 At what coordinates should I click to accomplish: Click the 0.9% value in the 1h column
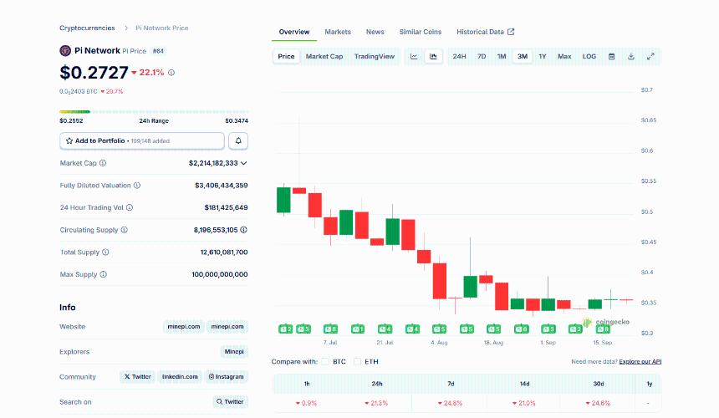click(306, 403)
